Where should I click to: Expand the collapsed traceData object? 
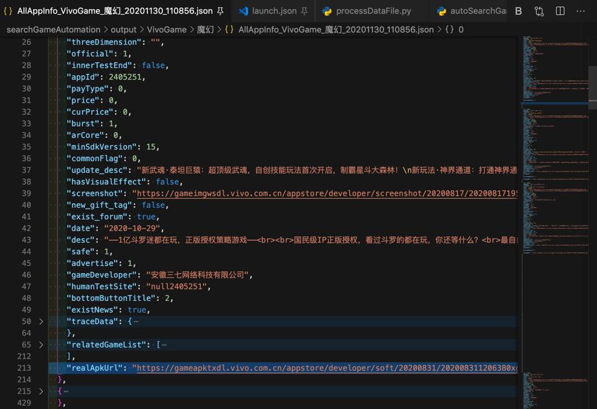coord(41,321)
